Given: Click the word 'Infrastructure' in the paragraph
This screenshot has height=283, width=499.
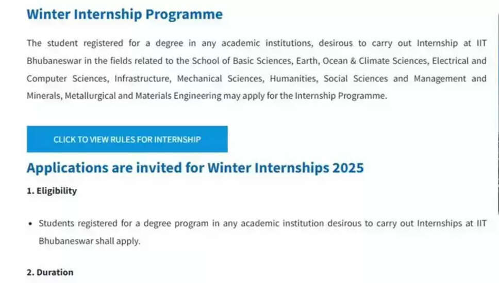Looking at the screenshot, I should [142, 79].
